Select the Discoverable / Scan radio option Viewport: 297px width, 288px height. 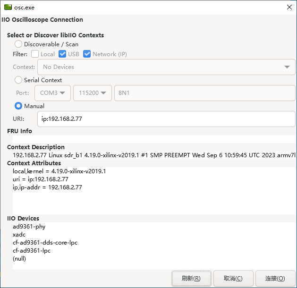coord(18,44)
